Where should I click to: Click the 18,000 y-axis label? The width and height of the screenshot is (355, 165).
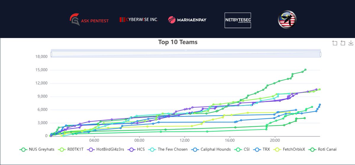point(41,57)
